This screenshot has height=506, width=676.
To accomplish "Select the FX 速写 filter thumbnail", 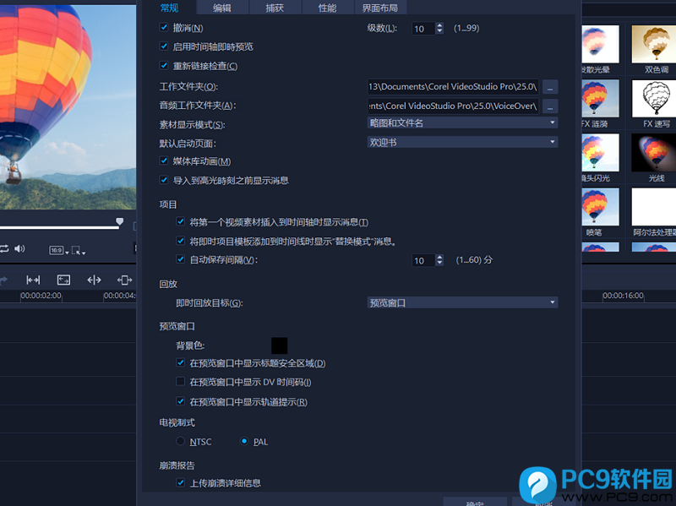I will point(654,98).
